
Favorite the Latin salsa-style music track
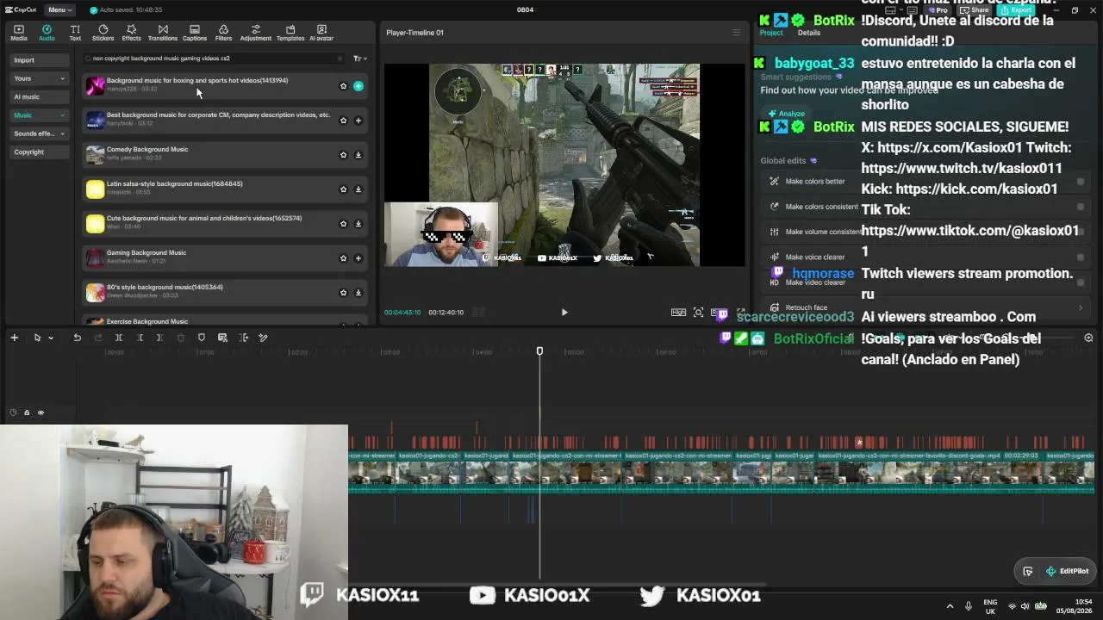[x=343, y=189]
